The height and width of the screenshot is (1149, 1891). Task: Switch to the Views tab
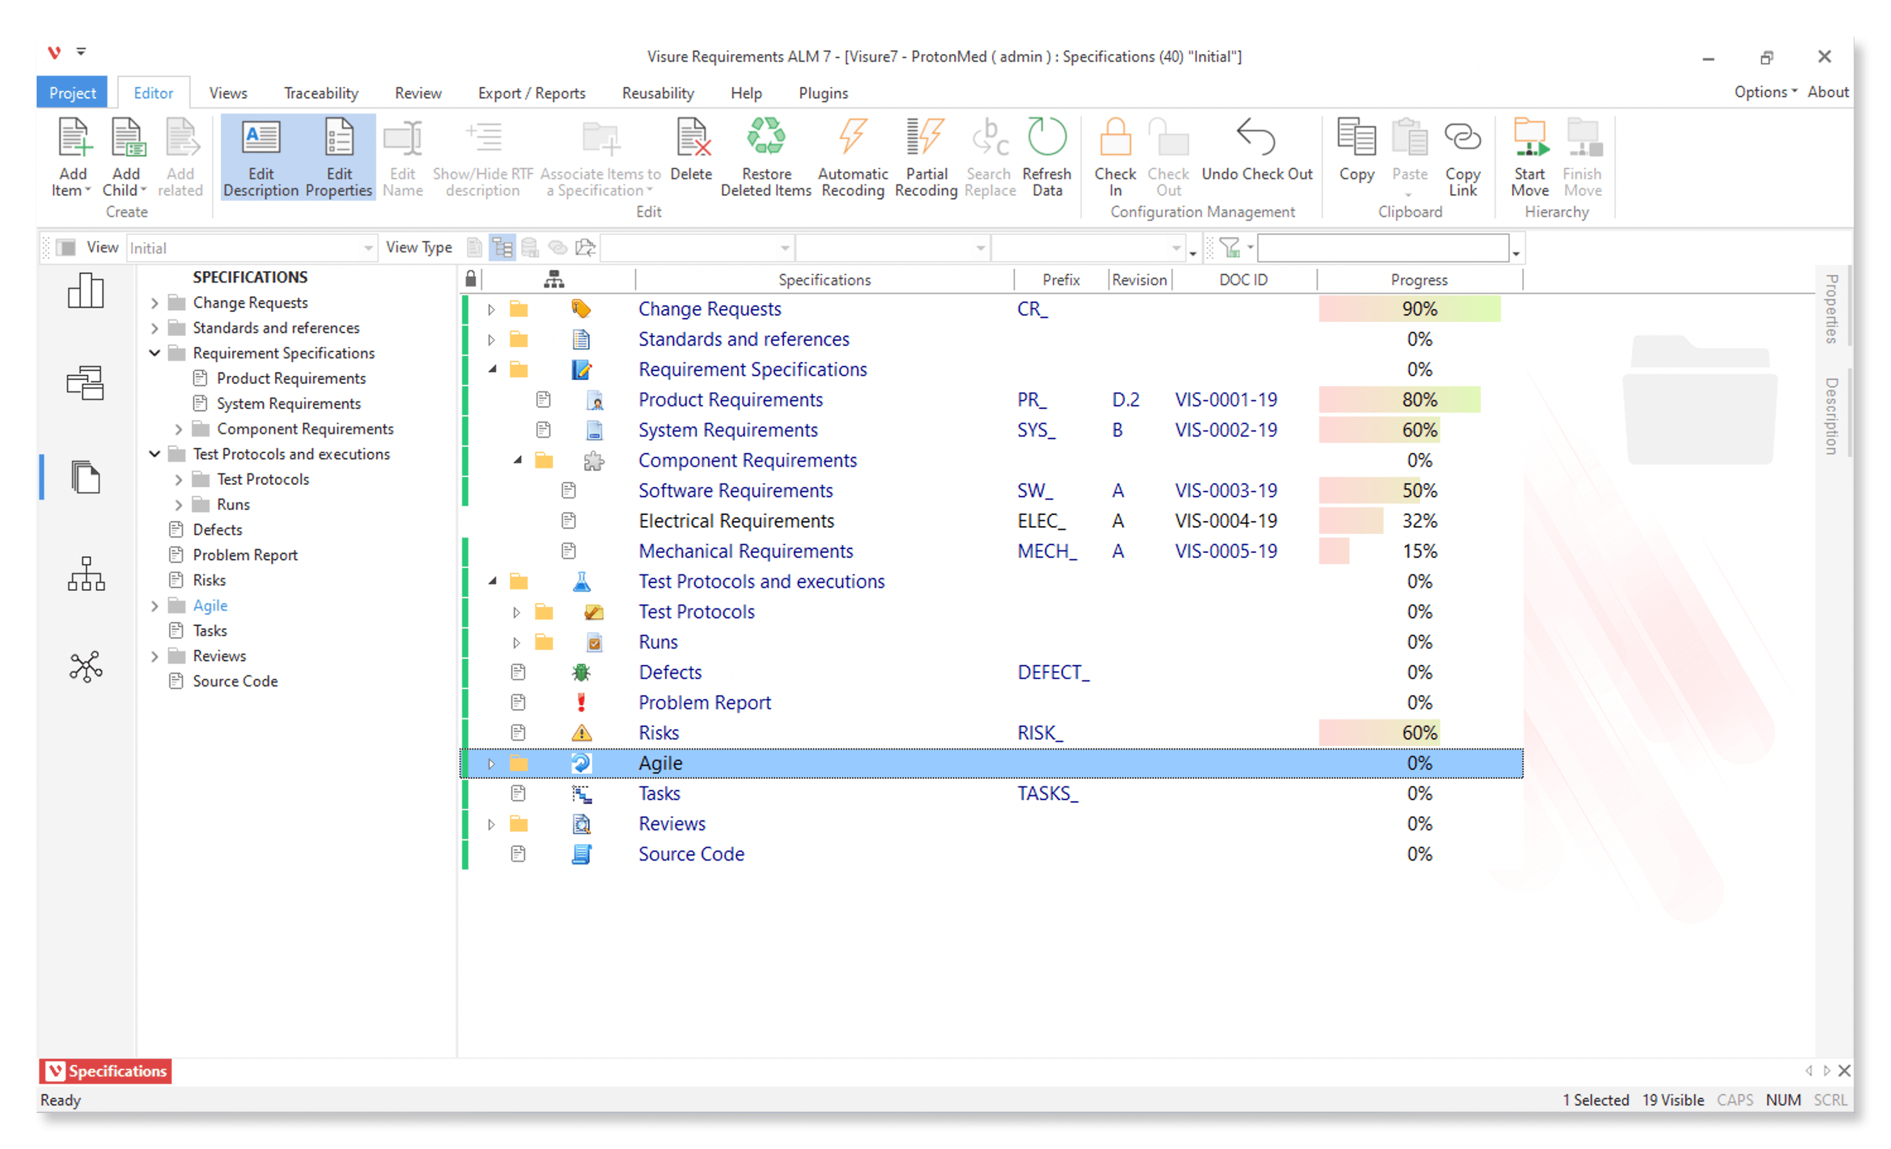click(x=228, y=93)
